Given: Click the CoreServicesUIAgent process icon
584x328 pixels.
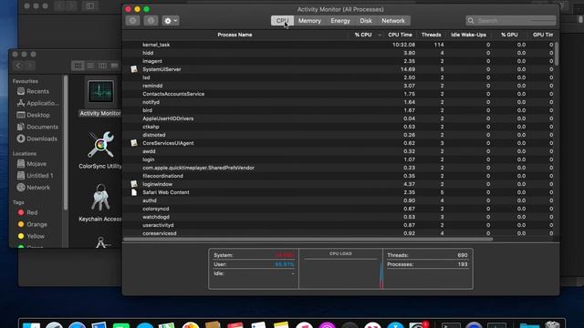Looking at the screenshot, I should [134, 143].
